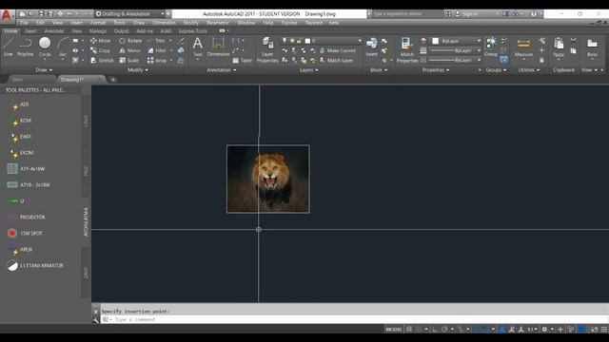Viewport: 609px width, 342px height.
Task: Expand the Properties panel
Action: point(436,70)
